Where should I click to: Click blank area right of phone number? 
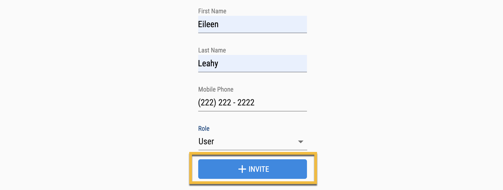(x=281, y=103)
